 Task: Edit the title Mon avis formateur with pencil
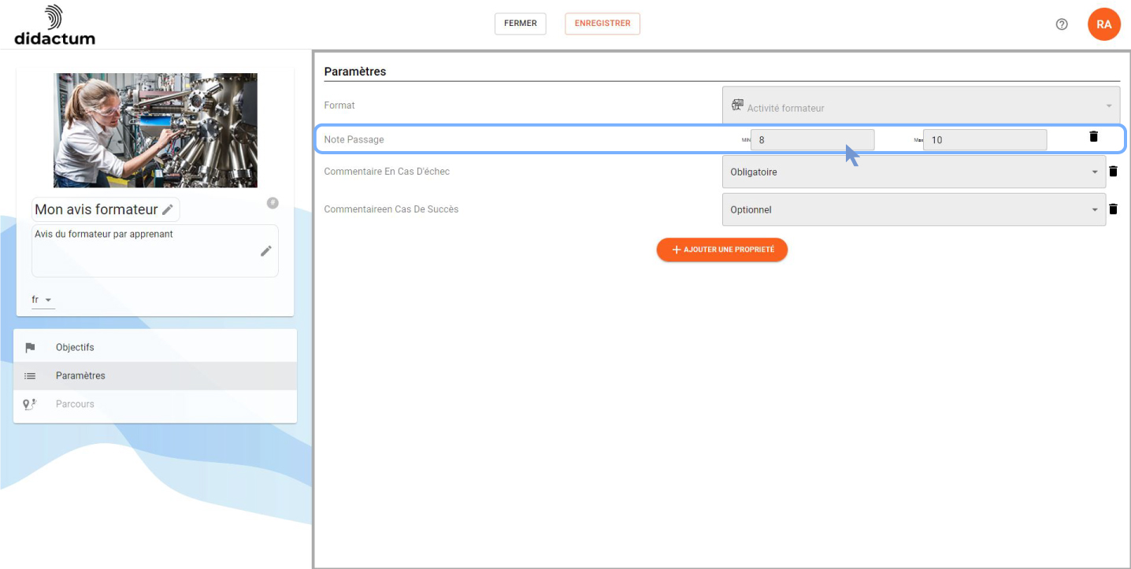click(168, 209)
